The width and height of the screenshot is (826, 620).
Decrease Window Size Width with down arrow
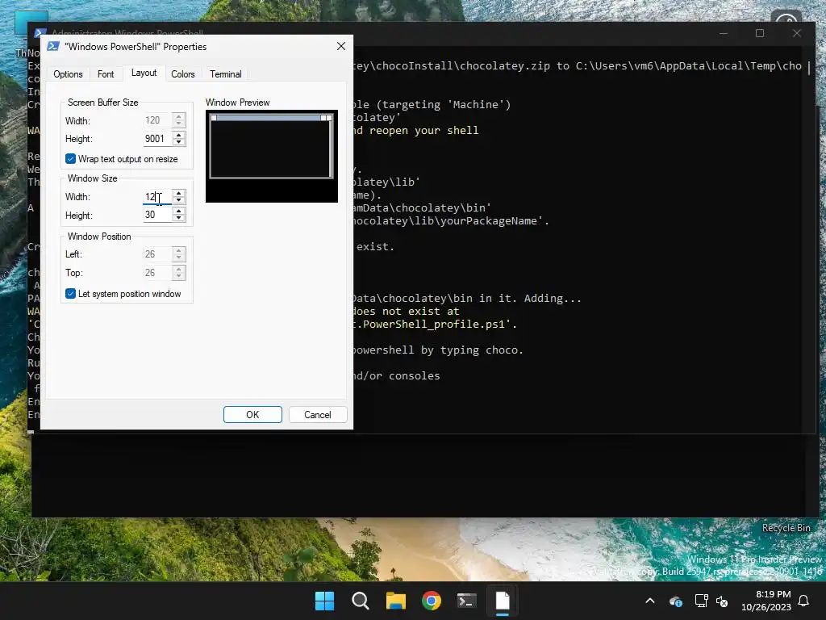pyautogui.click(x=179, y=200)
